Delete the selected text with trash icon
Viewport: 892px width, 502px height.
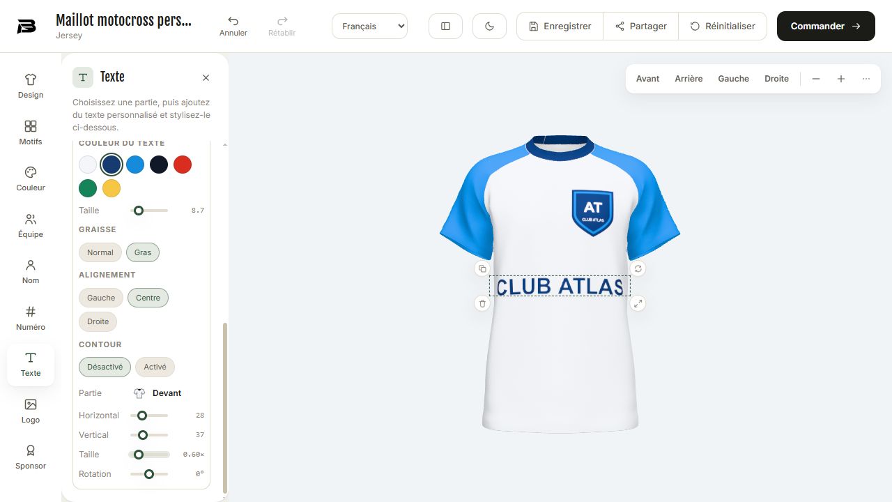[482, 303]
